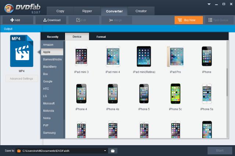
Task: Select Motorola in the brand list
Action: 52,111
